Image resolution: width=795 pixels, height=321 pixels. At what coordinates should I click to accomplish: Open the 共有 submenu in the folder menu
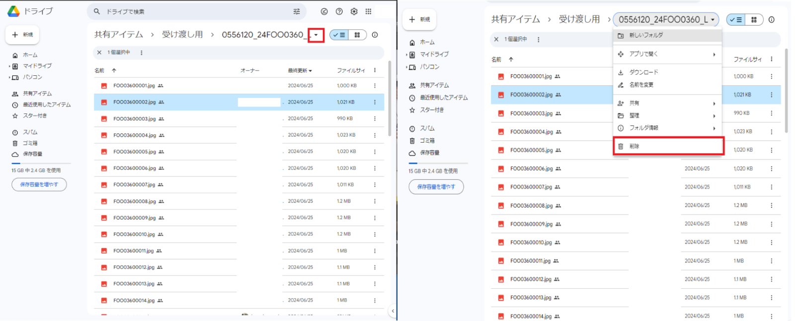667,103
